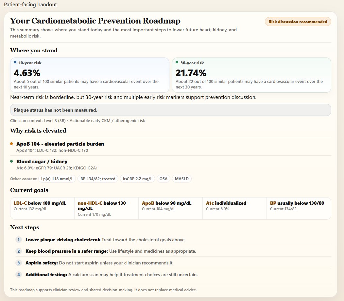Open the 30-year risk 21.74% card

pyautogui.click(x=251, y=75)
